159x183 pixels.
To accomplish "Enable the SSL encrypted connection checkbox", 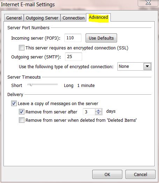I will (22, 48).
